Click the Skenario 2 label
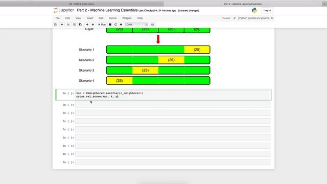The width and height of the screenshot is (327, 184). tap(86, 60)
